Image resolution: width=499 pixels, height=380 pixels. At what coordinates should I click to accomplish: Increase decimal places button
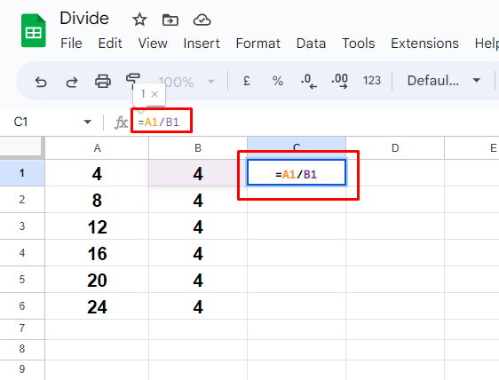(x=339, y=81)
